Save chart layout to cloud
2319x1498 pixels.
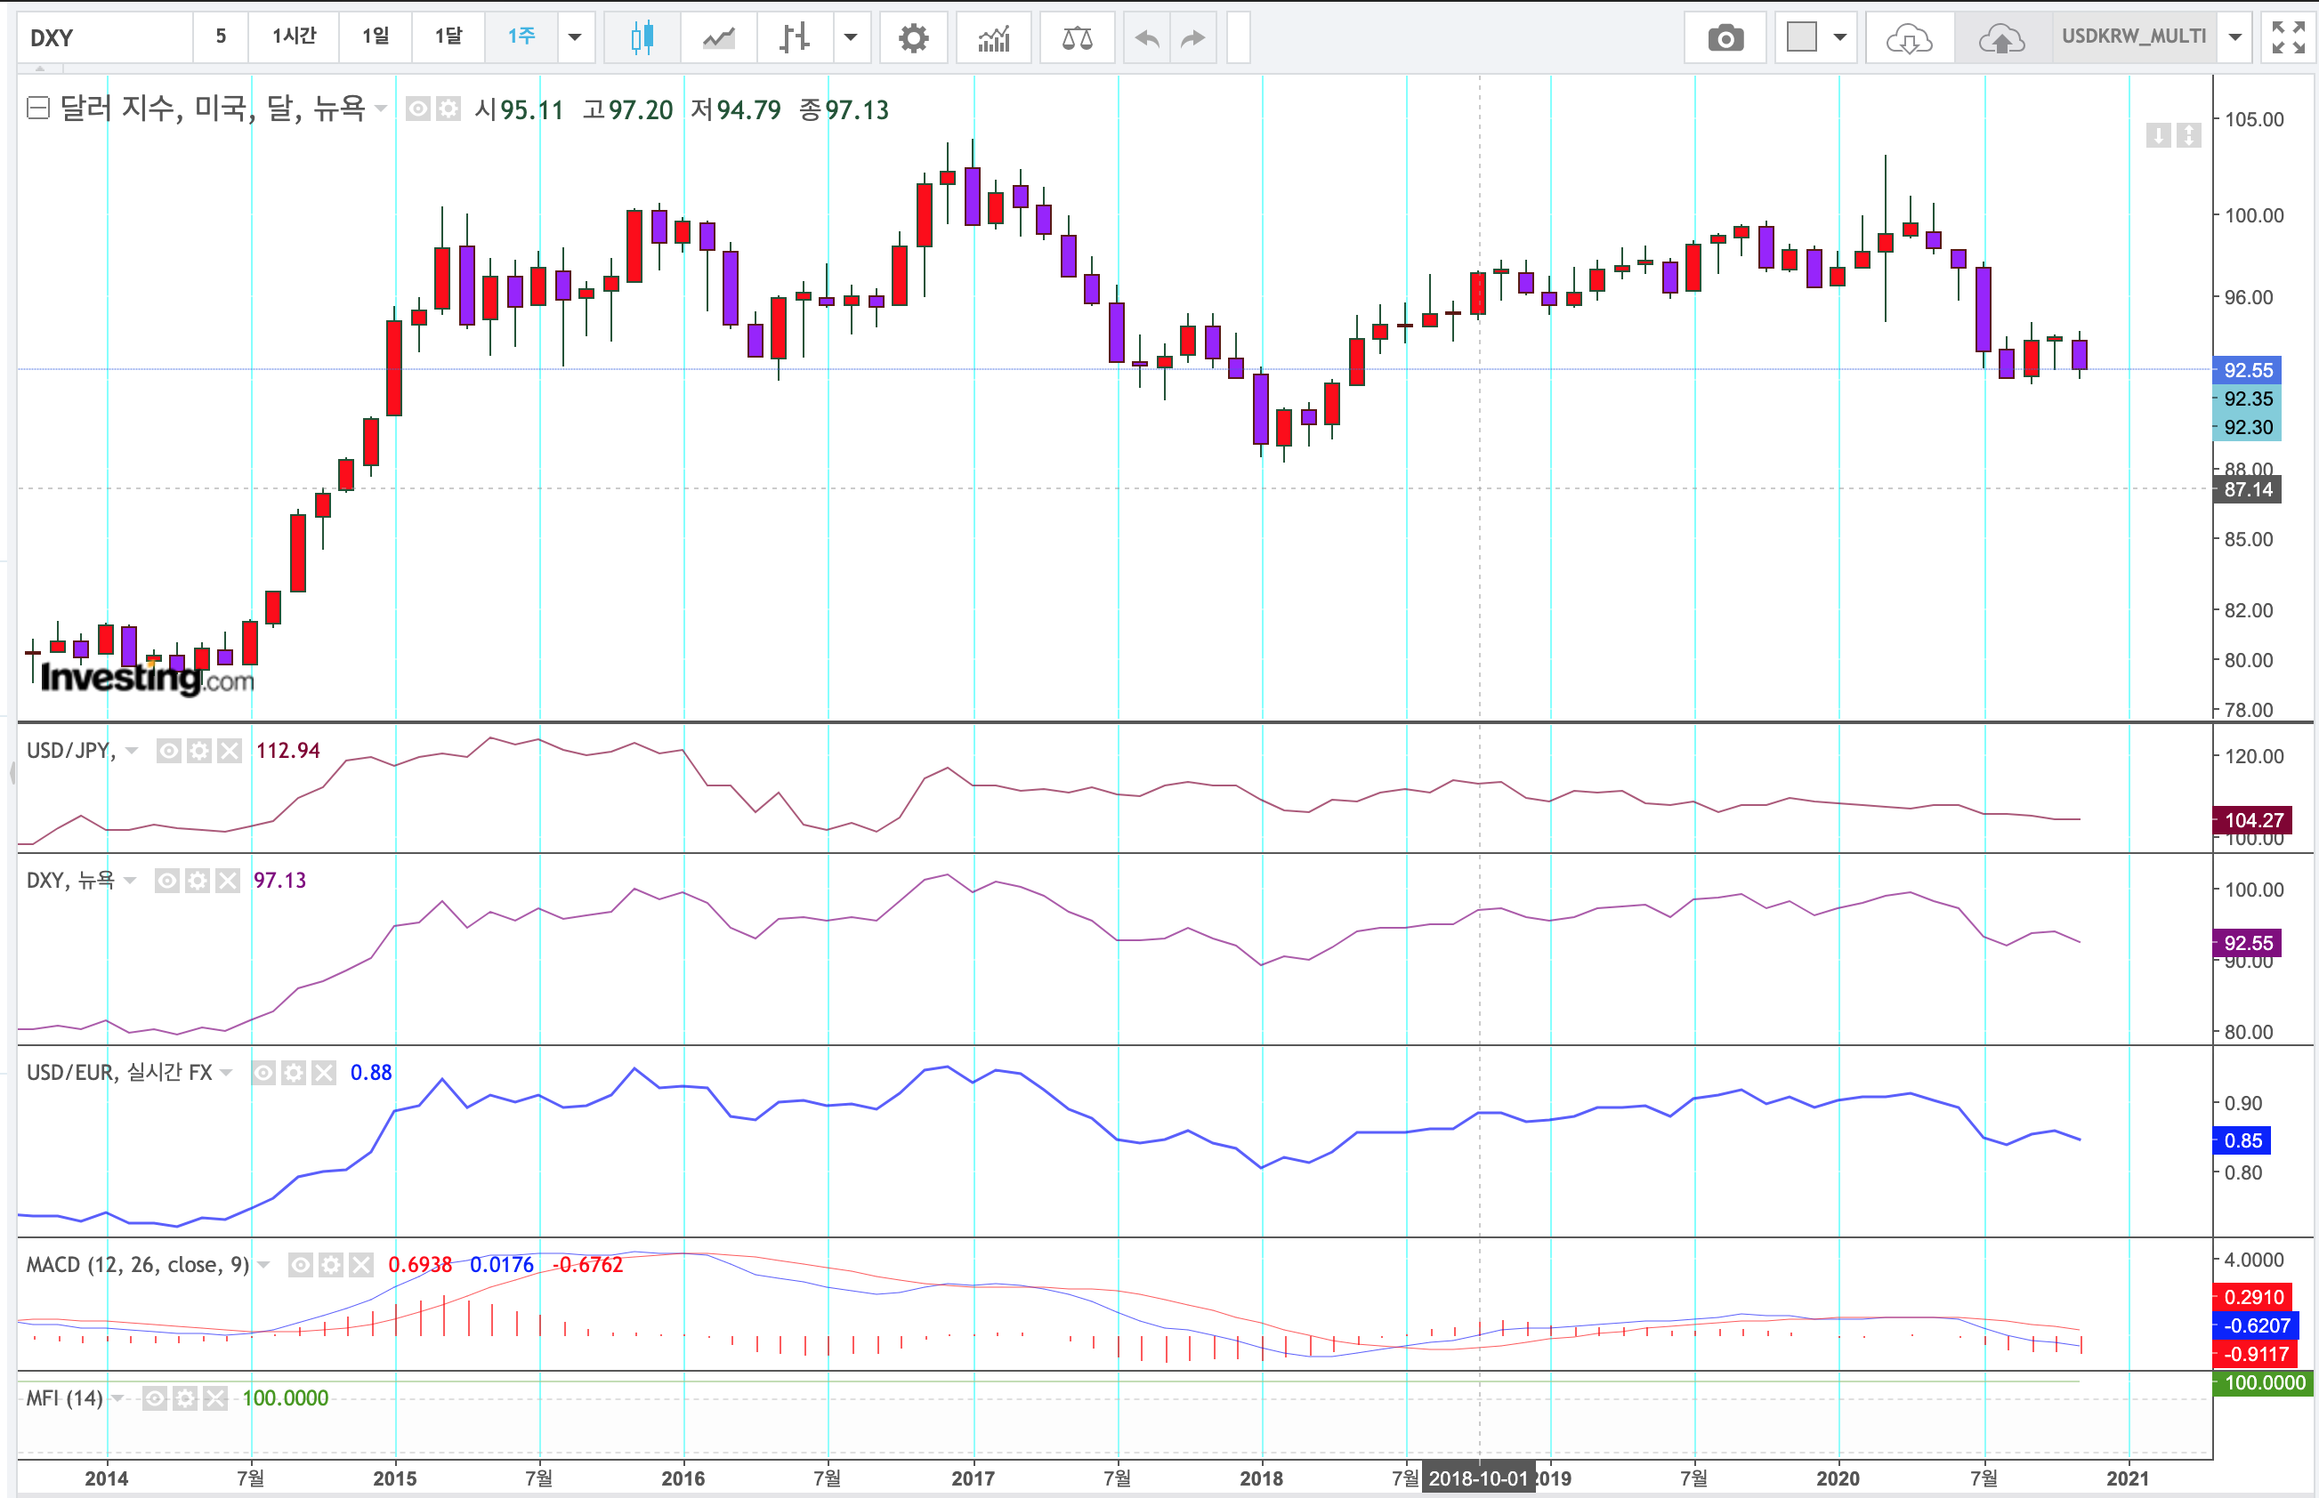[2000, 38]
